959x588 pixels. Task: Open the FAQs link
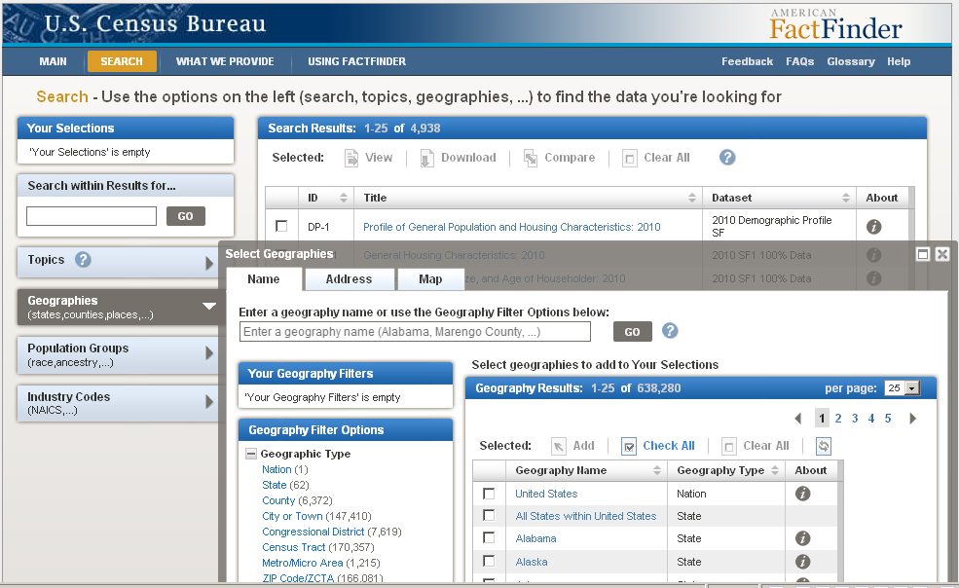click(800, 61)
